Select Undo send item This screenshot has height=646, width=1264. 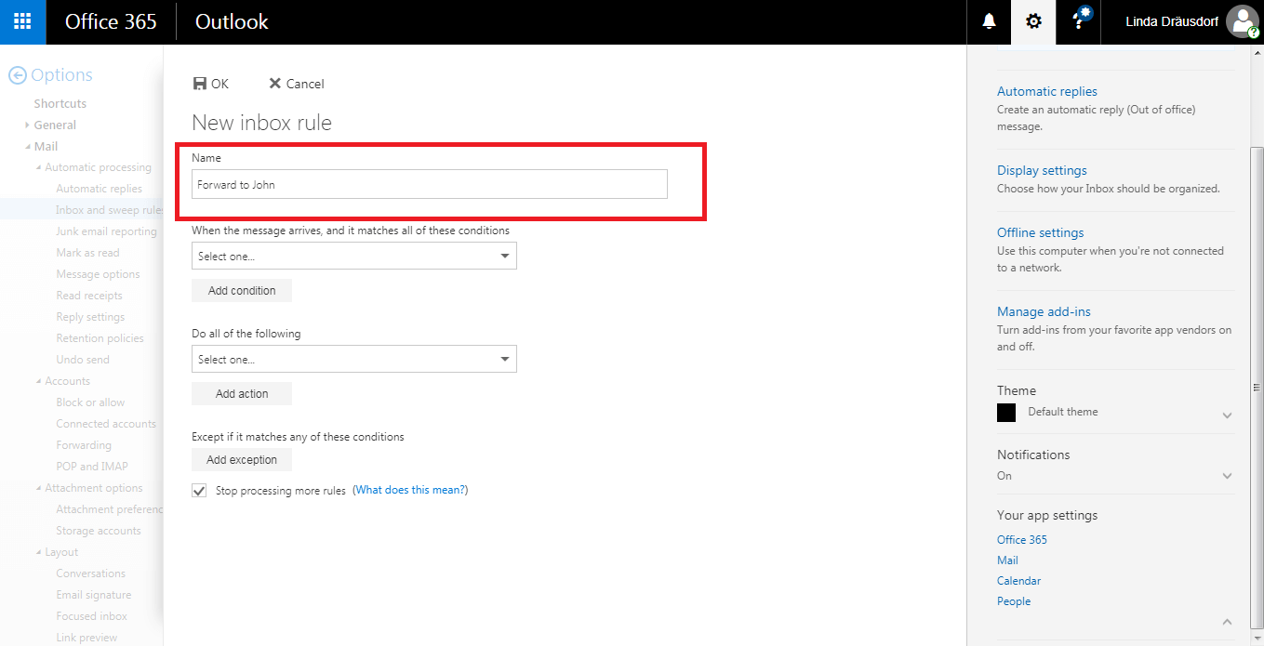click(x=83, y=360)
